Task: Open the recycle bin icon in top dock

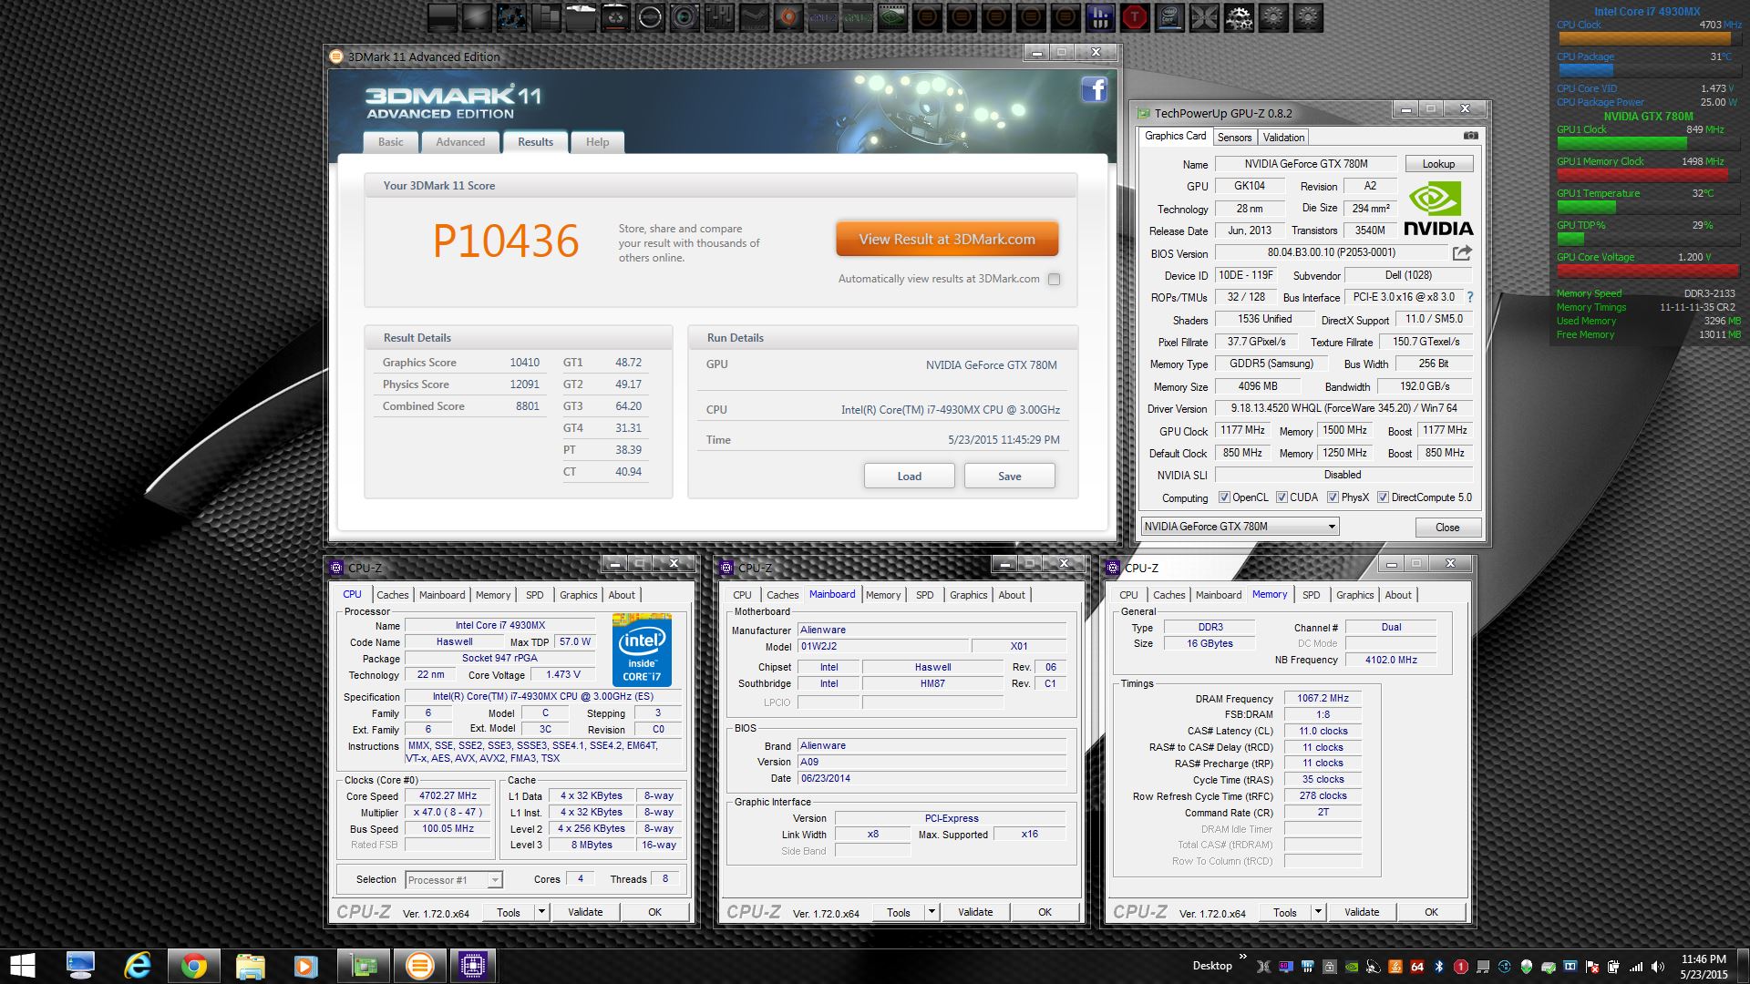Action: pyautogui.click(x=615, y=16)
